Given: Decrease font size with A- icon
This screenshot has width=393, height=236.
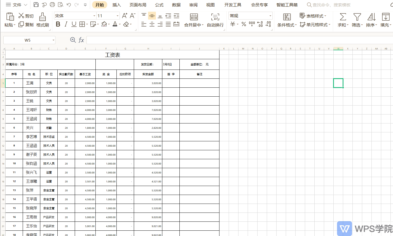Looking at the screenshot, I should [x=133, y=16].
